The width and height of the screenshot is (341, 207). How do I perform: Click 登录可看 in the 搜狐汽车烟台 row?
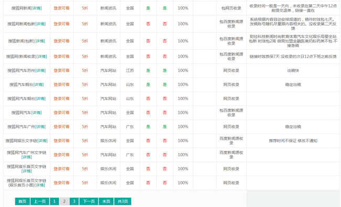tap(61, 85)
